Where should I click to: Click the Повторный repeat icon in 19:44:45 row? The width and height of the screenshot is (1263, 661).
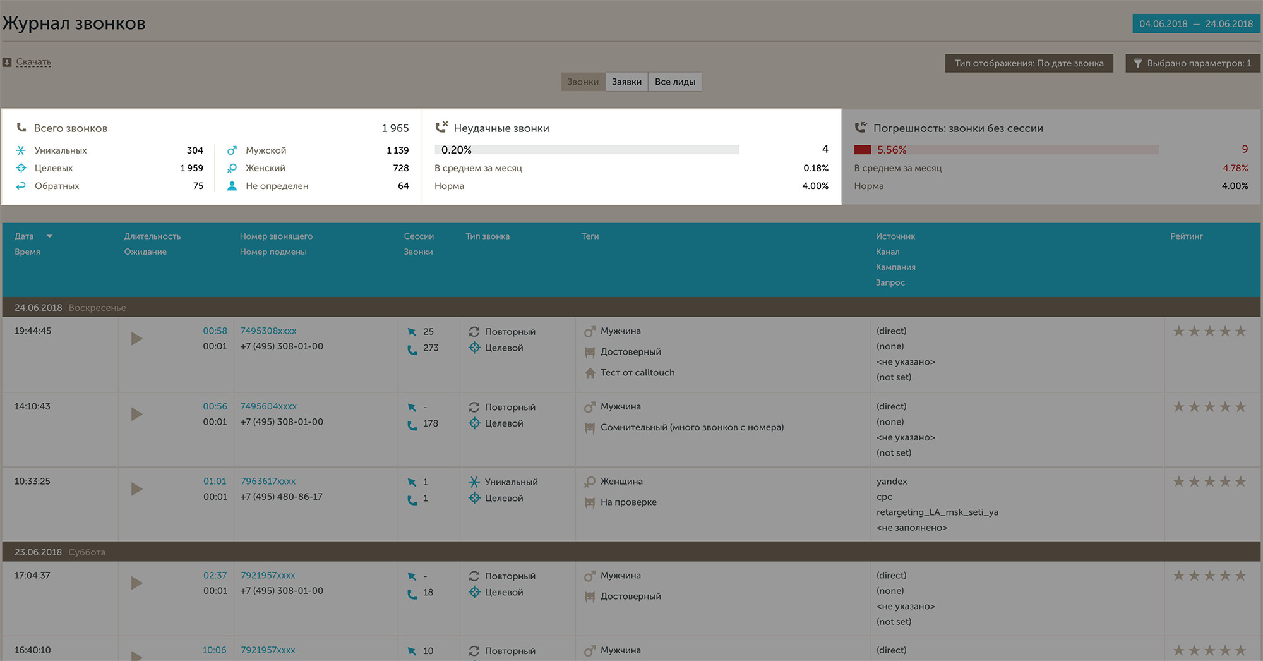(474, 331)
